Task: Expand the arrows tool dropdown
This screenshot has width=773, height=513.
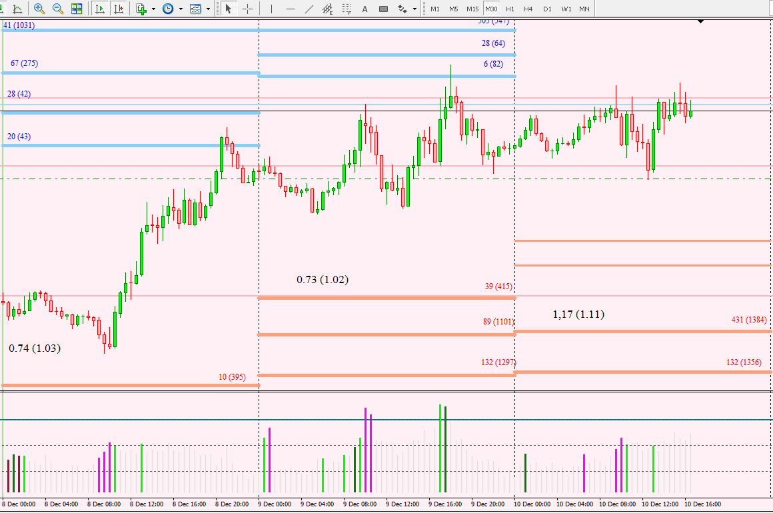Action: (x=414, y=9)
